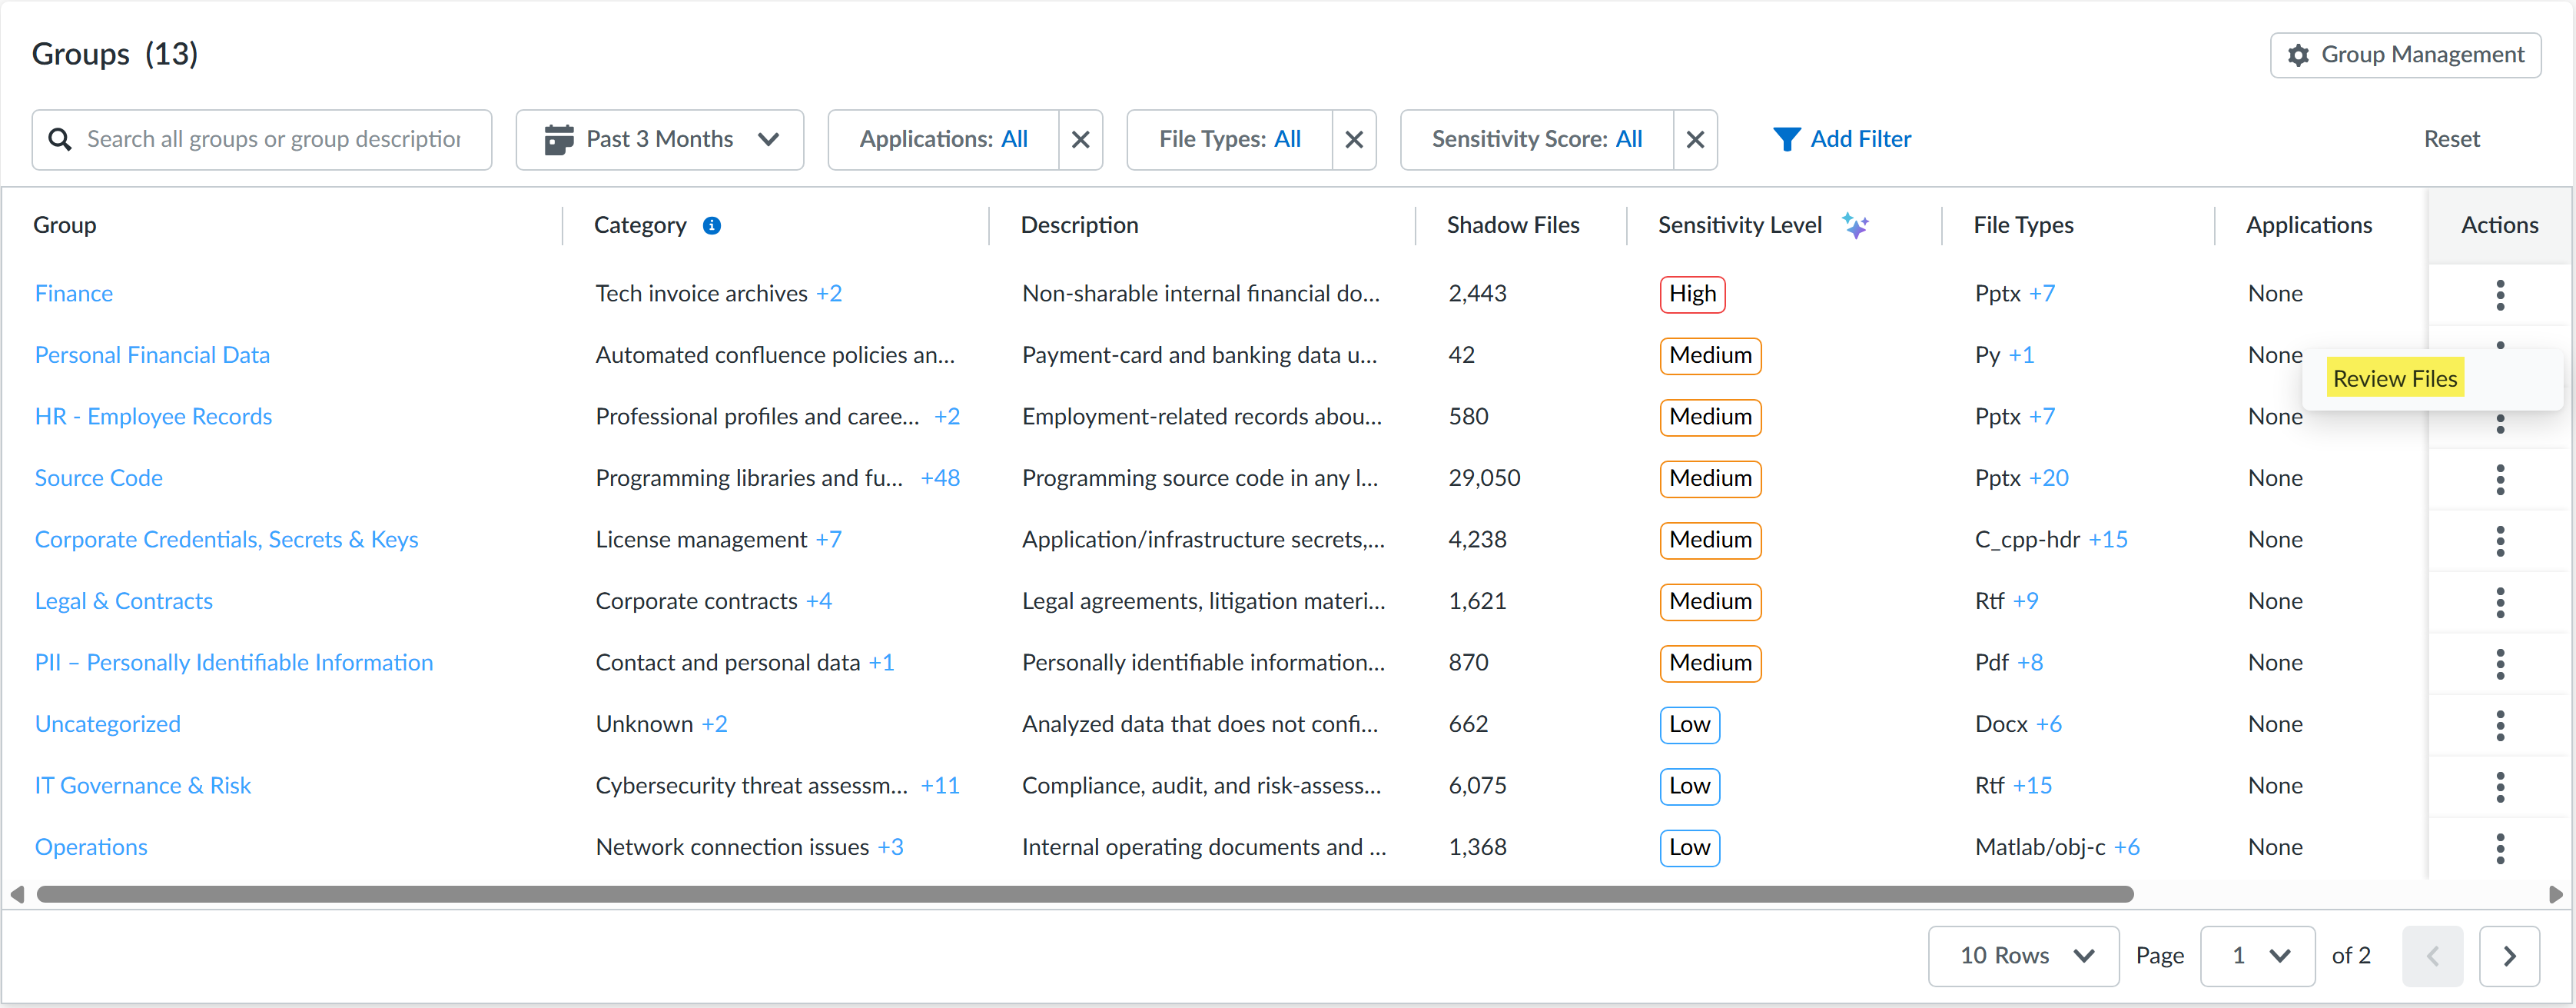Screen dimensions: 2576x1008
Task: Focus the group search field
Action: pos(262,139)
